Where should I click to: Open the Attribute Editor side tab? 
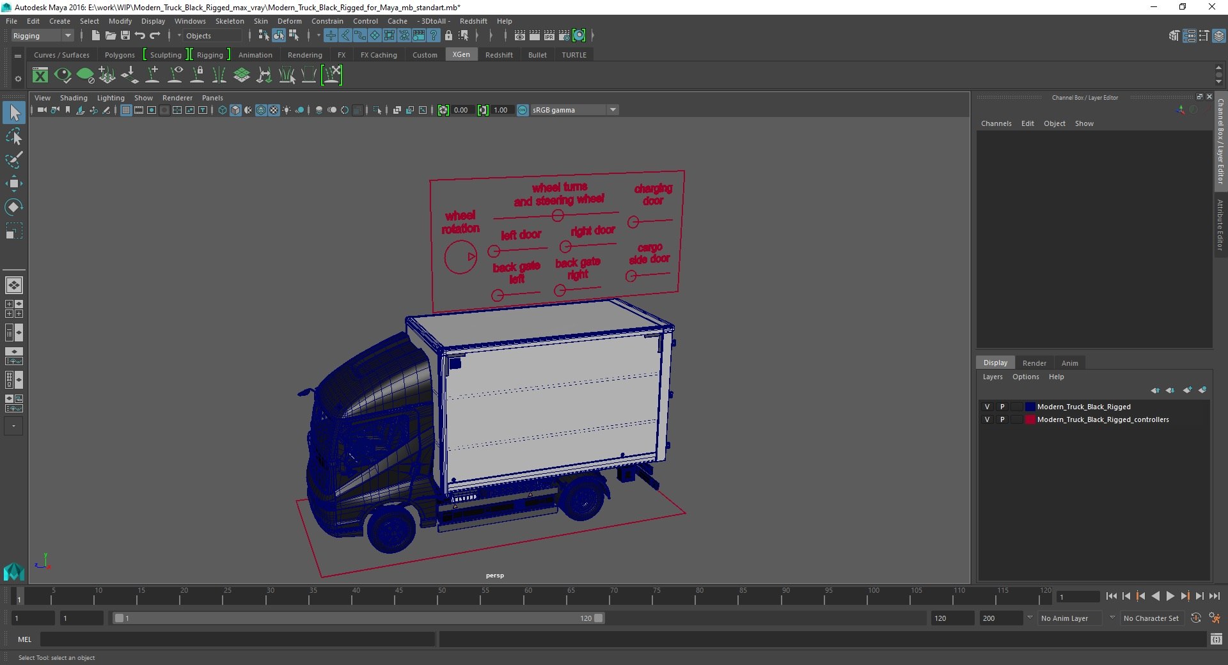[1220, 224]
